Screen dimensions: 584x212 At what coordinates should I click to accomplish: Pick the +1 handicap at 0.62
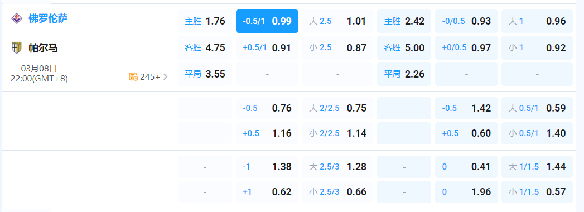click(267, 192)
